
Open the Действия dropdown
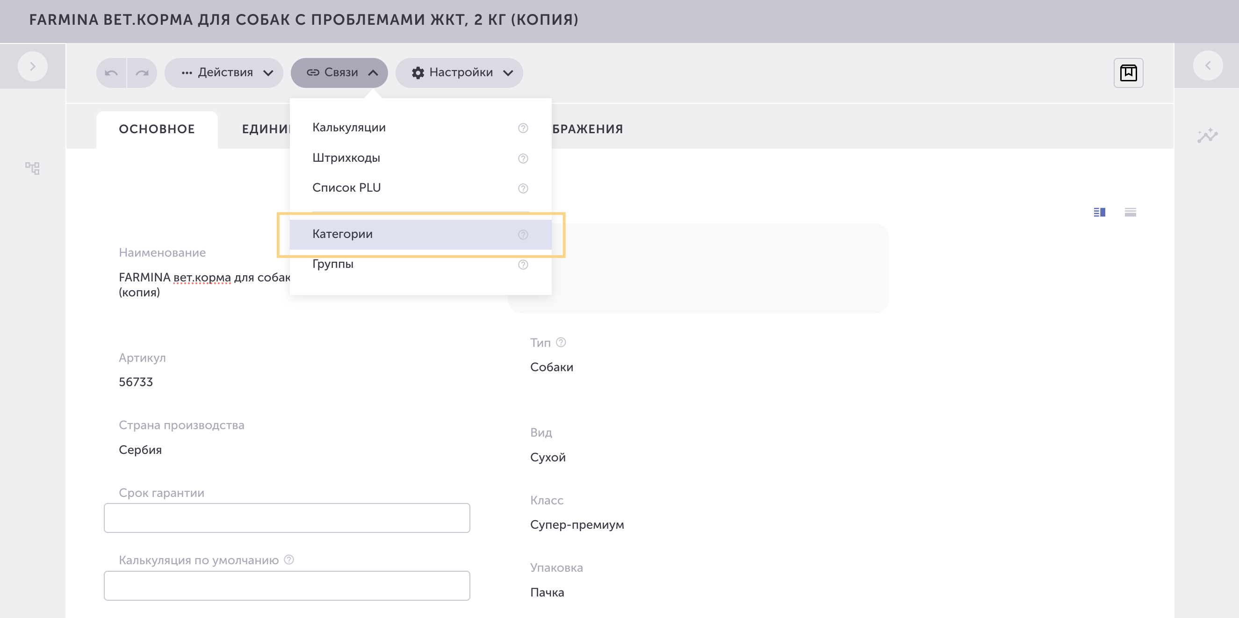point(223,72)
